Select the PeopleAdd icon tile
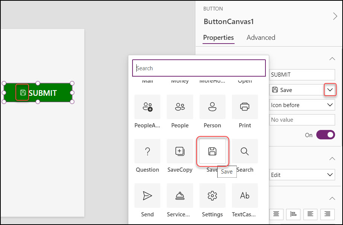Image resolution: width=343 pixels, height=225 pixels. [x=148, y=107]
